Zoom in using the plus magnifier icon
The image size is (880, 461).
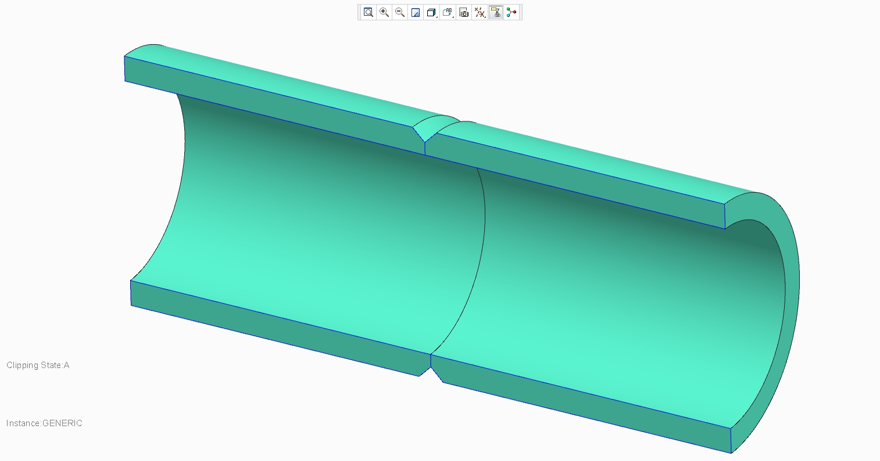pyautogui.click(x=384, y=12)
